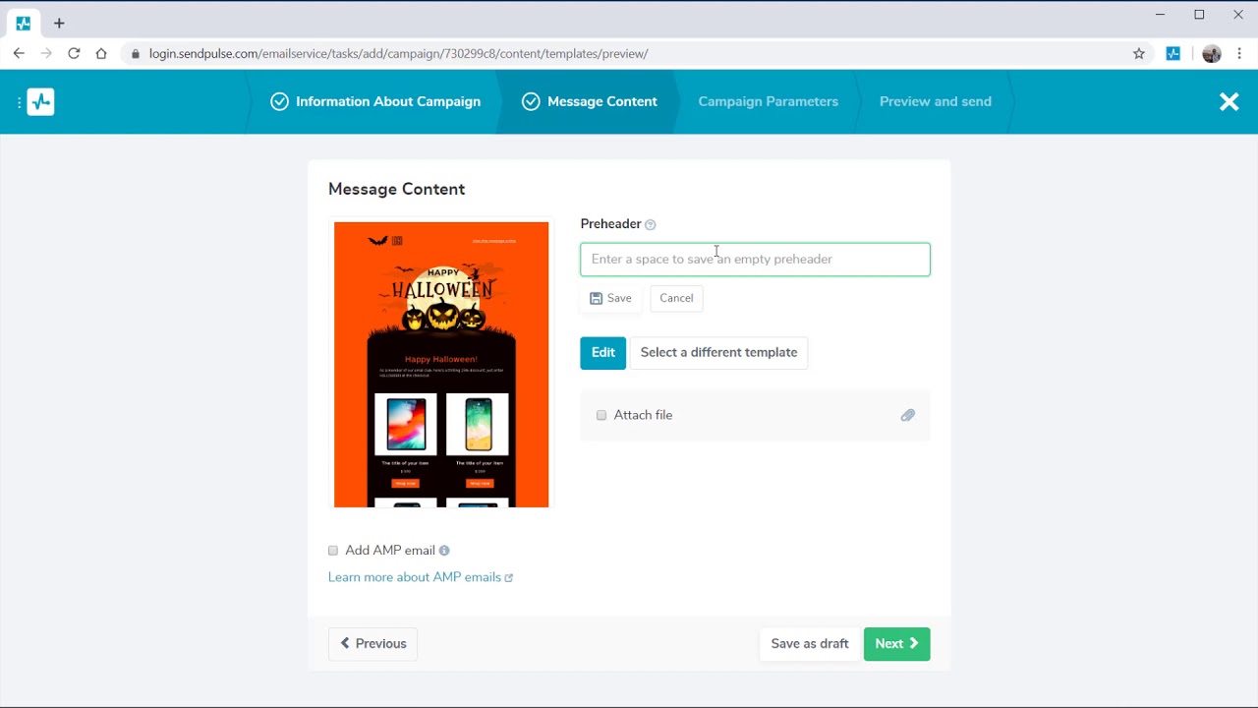Click the browser home icon
1258x708 pixels.
point(101,53)
